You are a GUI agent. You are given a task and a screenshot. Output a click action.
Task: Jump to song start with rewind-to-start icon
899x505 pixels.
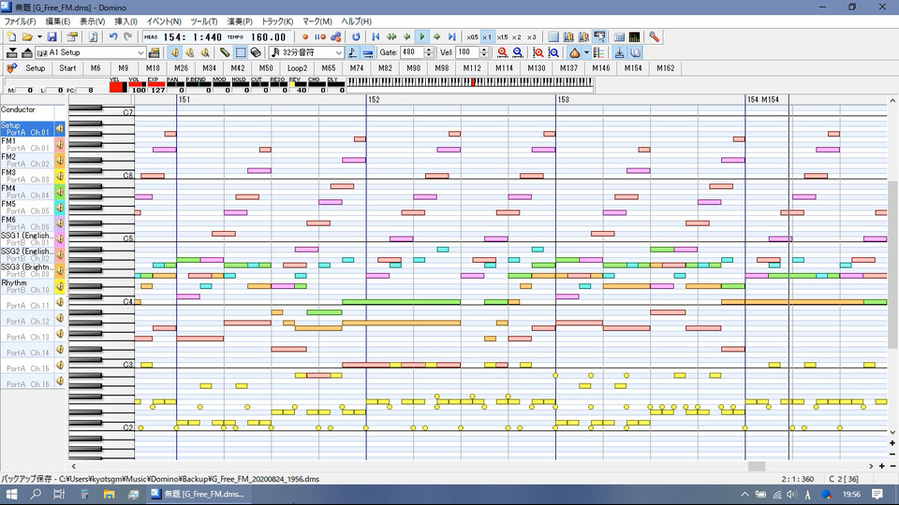coord(376,36)
